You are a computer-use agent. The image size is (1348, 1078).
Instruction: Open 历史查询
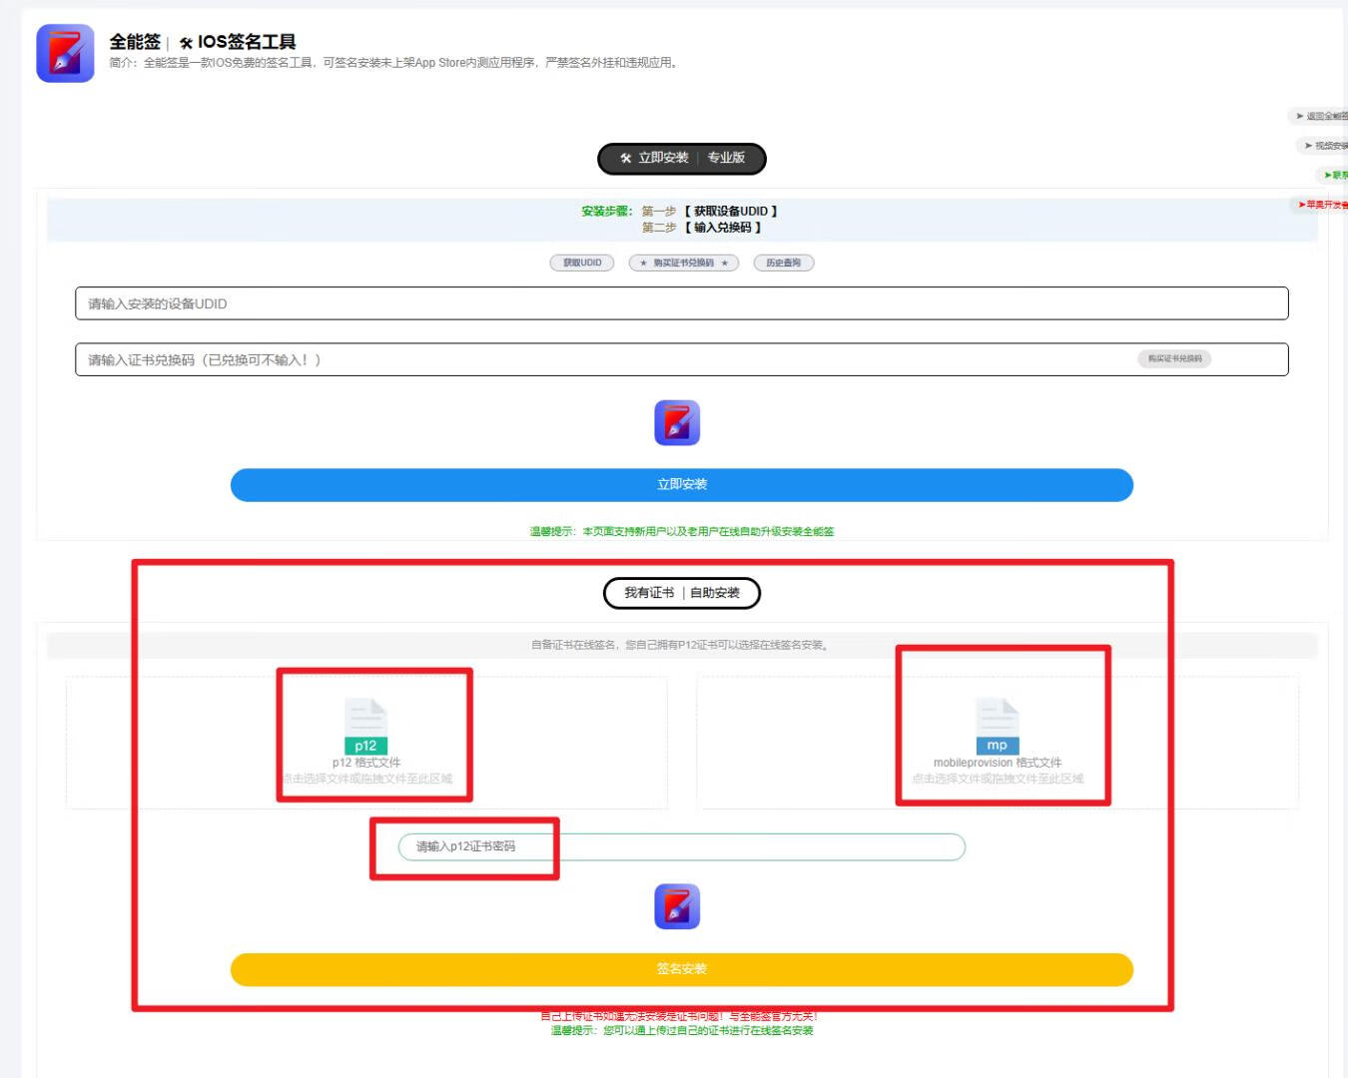tap(784, 263)
